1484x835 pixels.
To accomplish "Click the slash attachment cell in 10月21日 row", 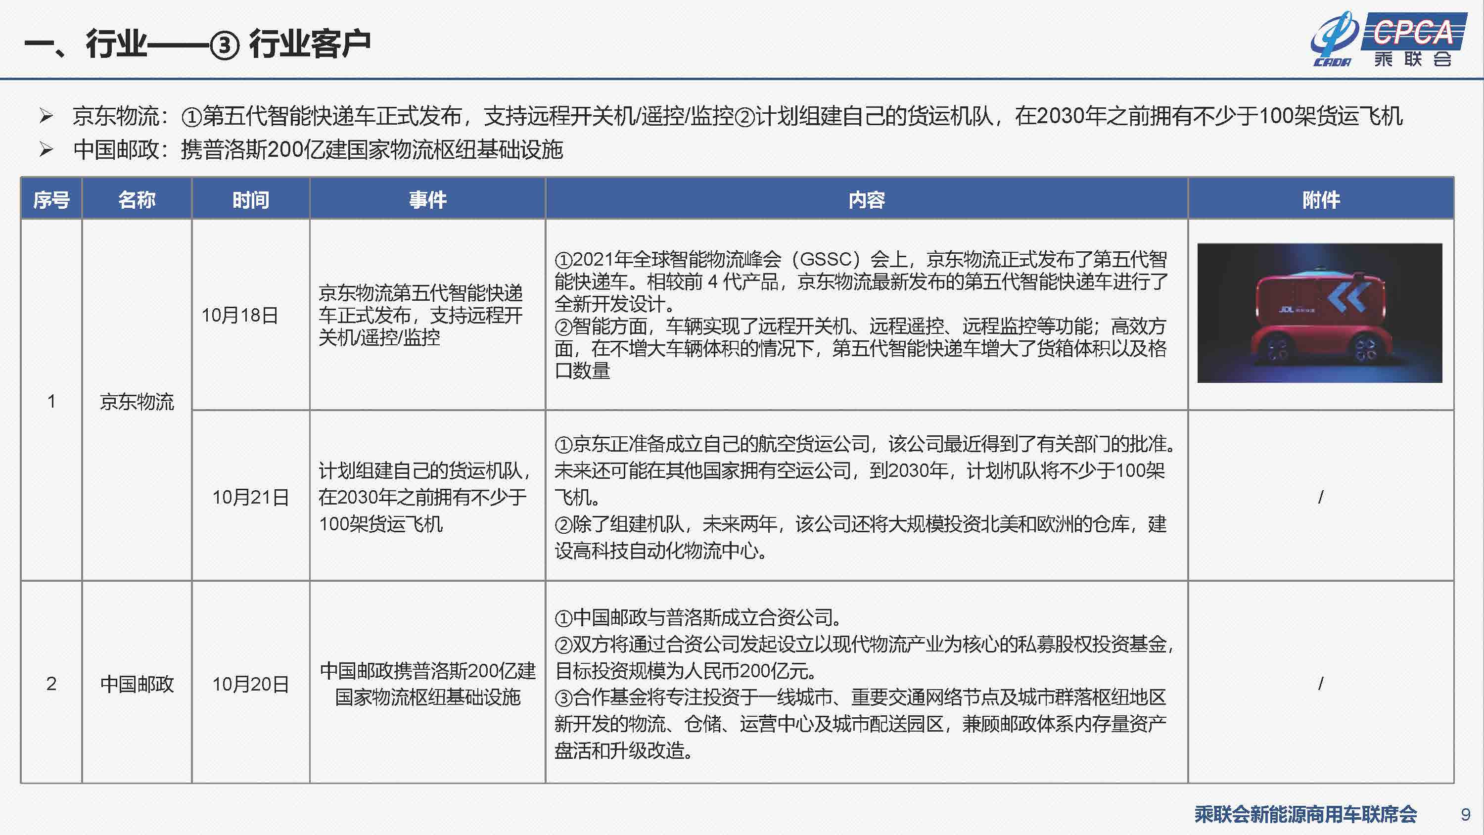I will (x=1320, y=496).
